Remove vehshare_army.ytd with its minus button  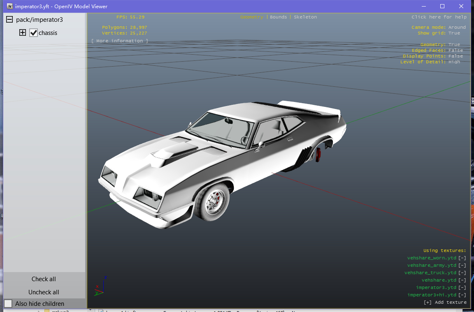(462, 265)
